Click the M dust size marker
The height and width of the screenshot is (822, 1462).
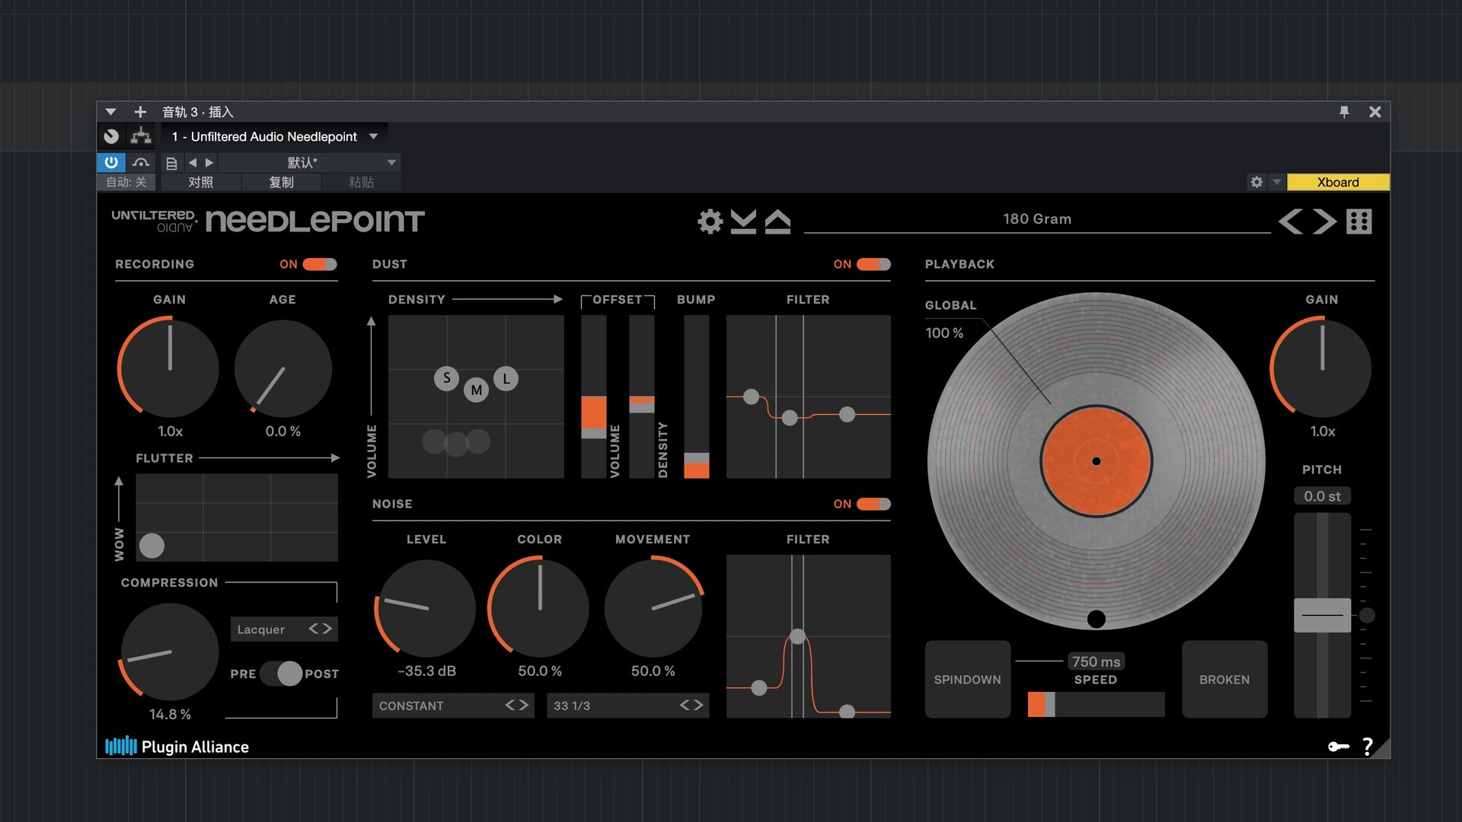[x=477, y=390]
